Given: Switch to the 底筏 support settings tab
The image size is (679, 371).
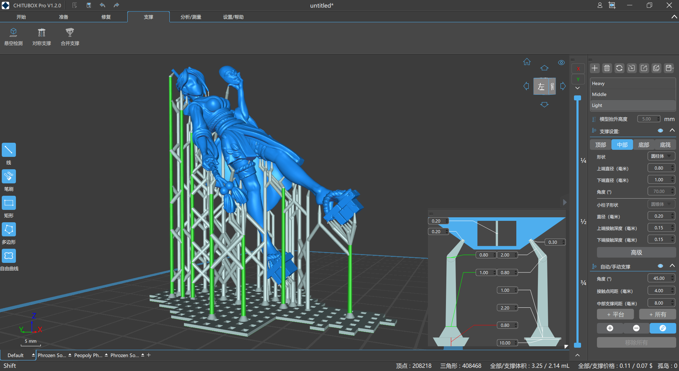Looking at the screenshot, I should [665, 145].
